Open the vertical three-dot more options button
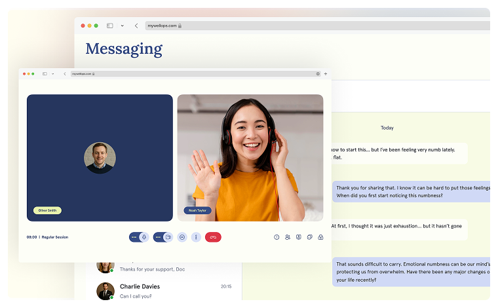498x308 pixels. [x=196, y=237]
